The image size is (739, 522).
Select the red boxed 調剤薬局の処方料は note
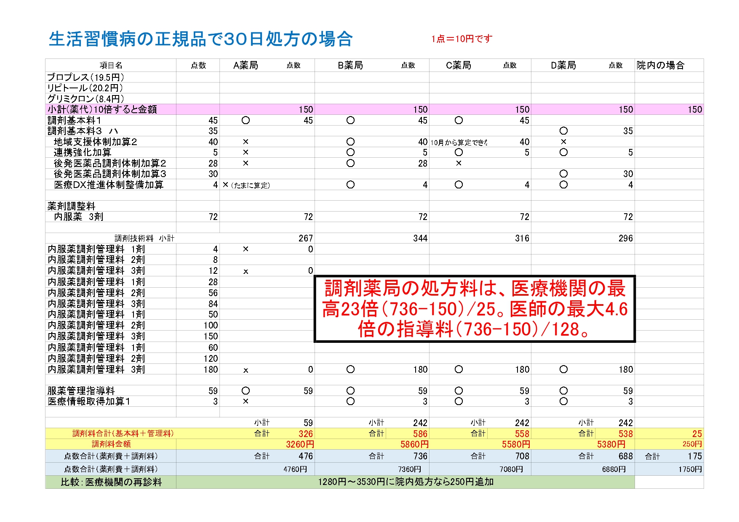click(x=475, y=309)
